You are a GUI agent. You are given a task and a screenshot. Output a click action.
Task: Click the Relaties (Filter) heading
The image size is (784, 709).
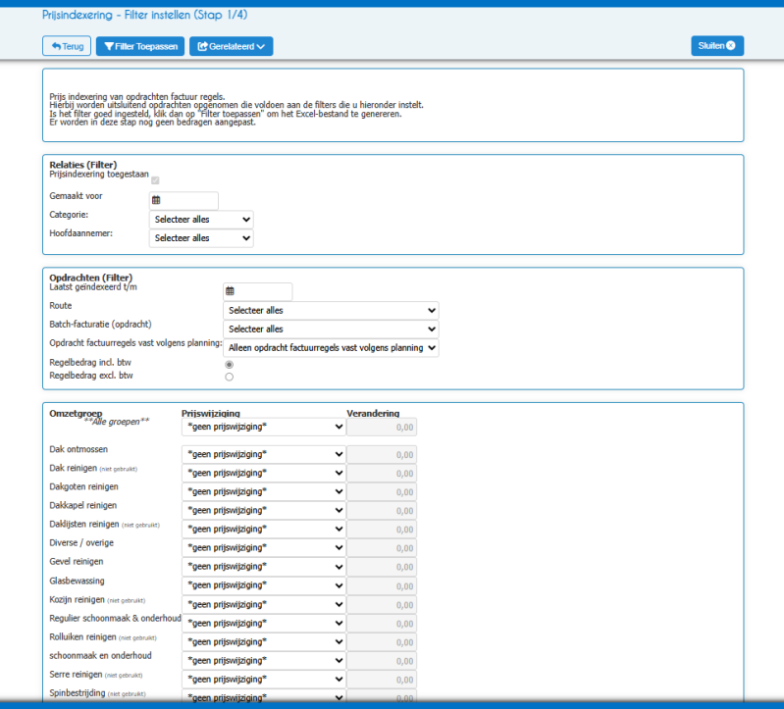(x=83, y=165)
